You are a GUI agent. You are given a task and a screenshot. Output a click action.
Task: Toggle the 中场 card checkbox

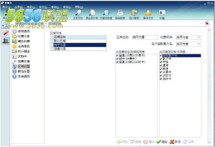[x=161, y=62]
